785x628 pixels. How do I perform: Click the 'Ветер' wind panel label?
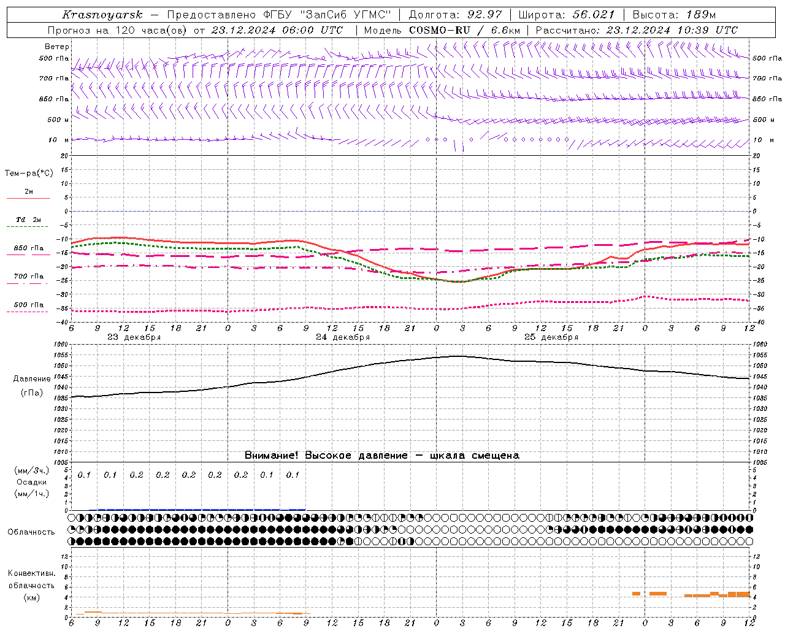click(57, 47)
